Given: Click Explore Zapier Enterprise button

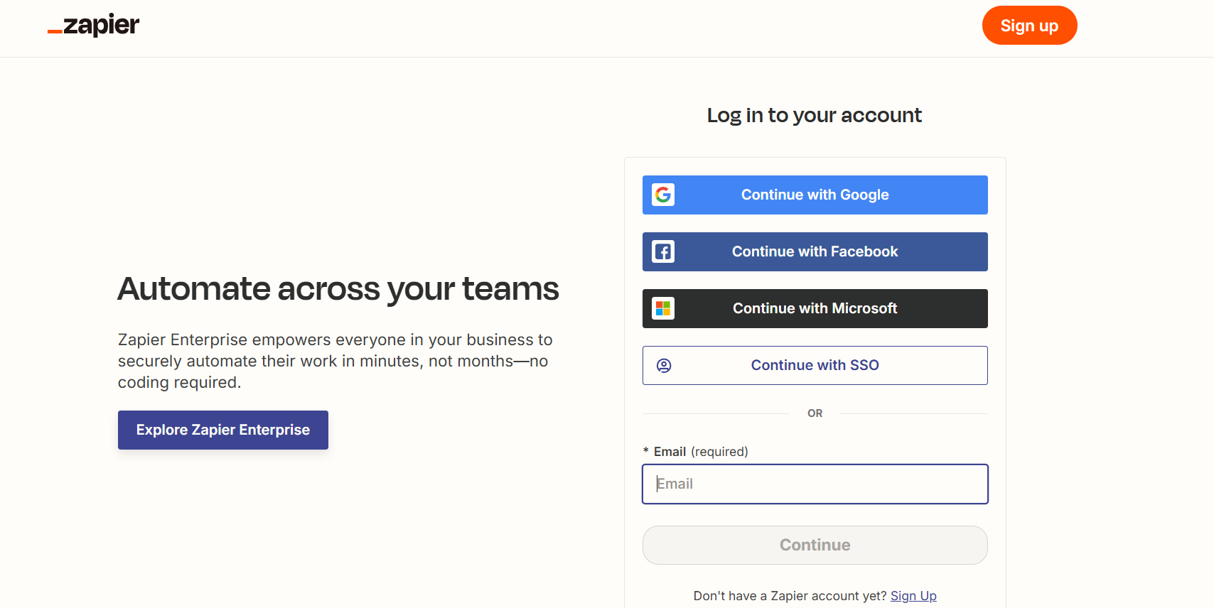Looking at the screenshot, I should 223,430.
